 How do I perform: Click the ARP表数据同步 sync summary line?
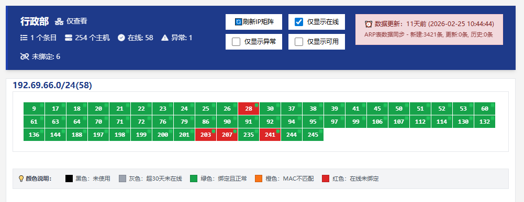[429, 34]
